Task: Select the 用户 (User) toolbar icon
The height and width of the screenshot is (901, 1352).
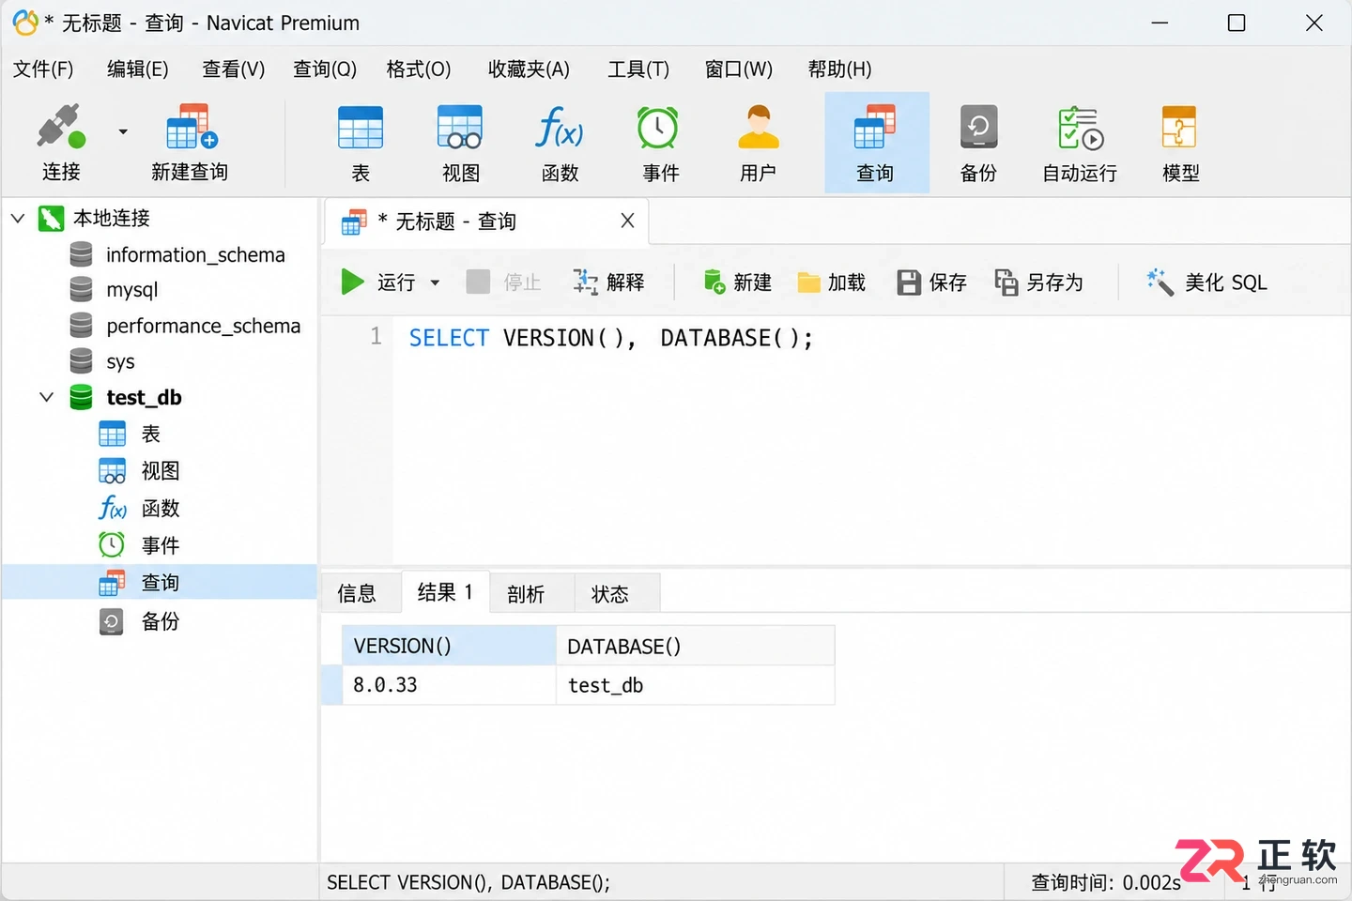Action: [758, 128]
